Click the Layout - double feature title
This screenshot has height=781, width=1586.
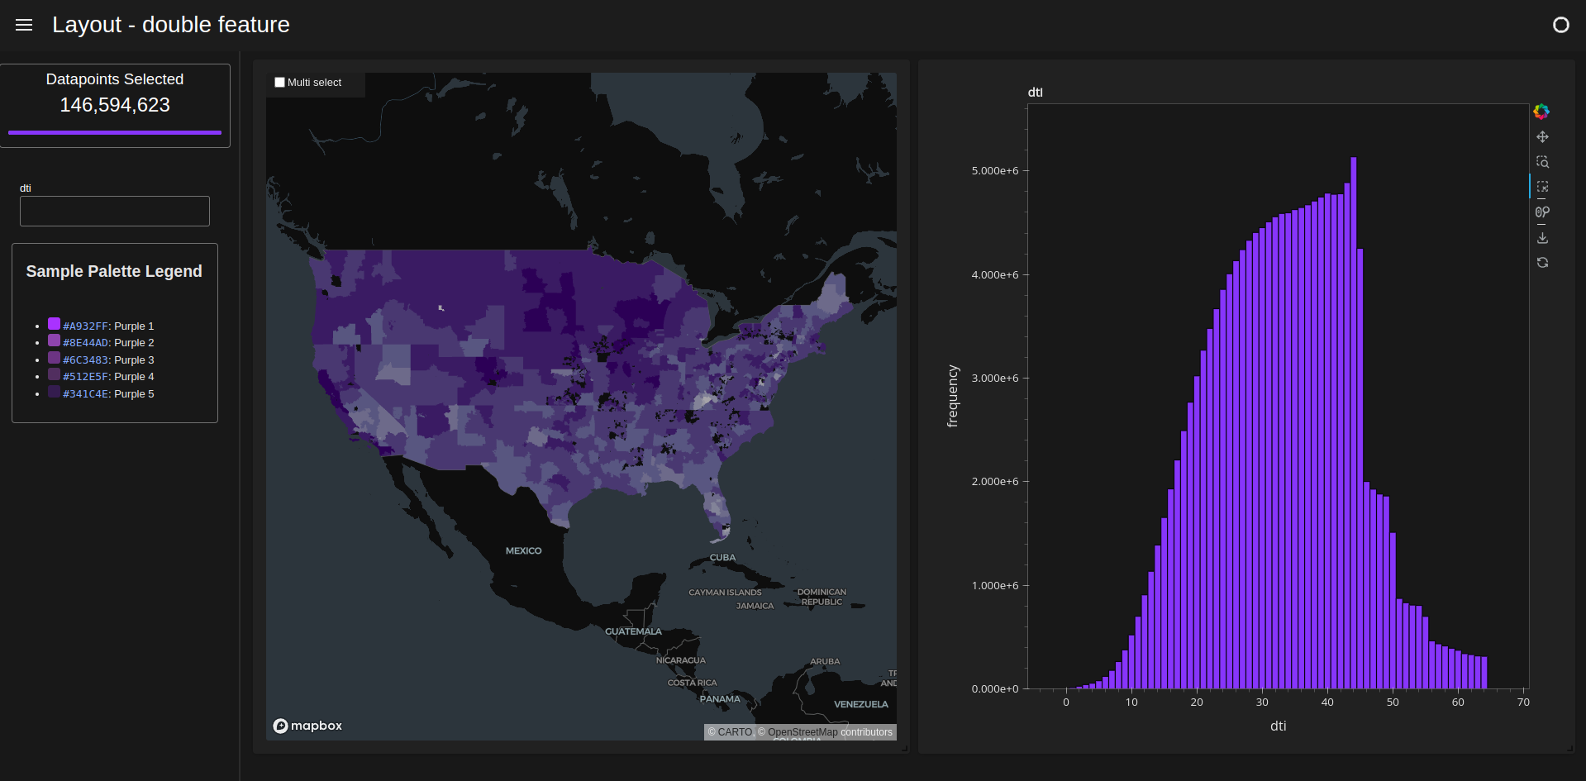171,25
